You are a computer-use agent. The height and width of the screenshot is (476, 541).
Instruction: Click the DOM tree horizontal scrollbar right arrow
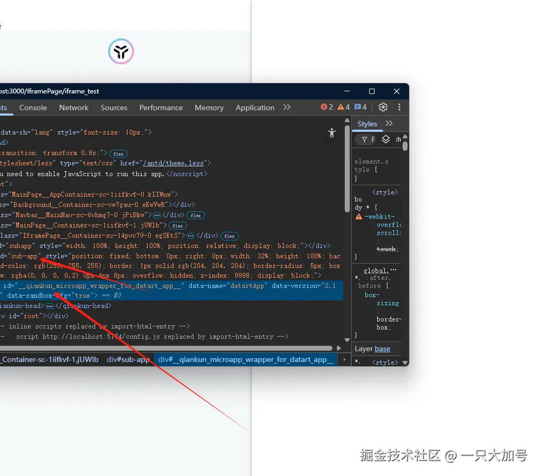coord(339,348)
